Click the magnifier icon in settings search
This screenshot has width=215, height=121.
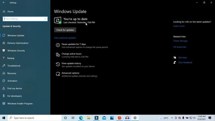click(x=46, y=19)
